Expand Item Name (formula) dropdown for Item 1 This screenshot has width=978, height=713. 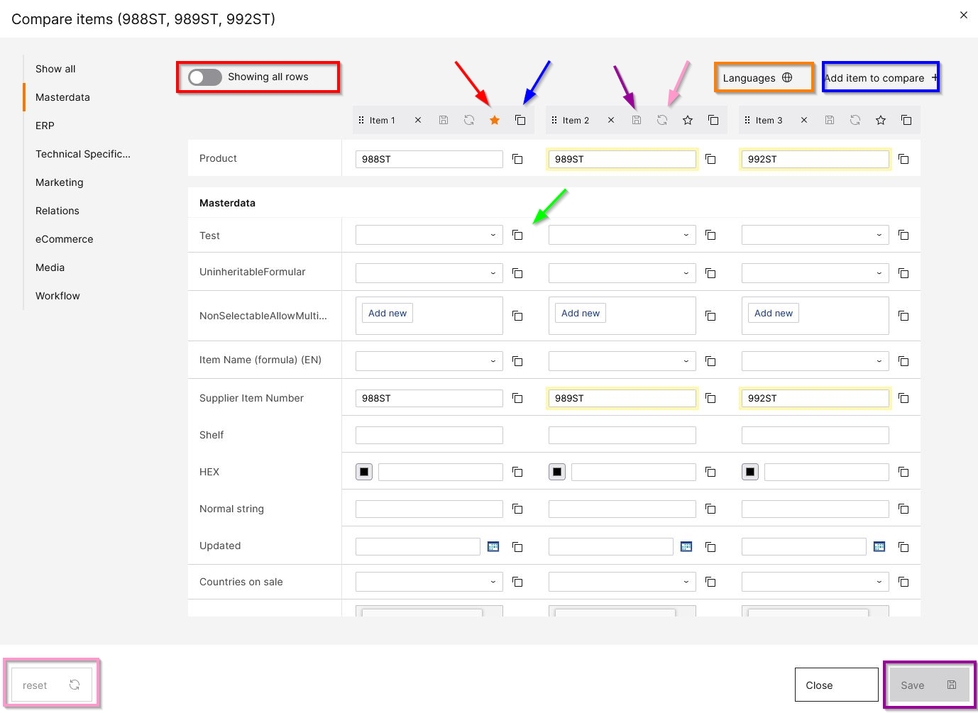[429, 361]
